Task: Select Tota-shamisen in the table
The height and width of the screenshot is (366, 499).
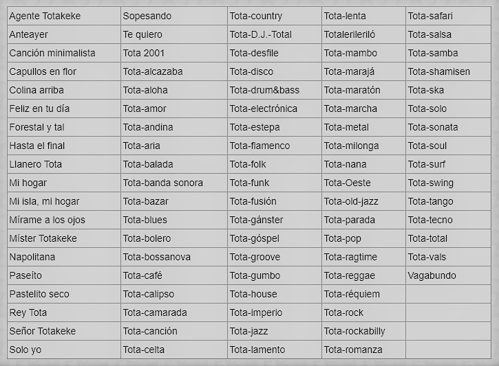Action: pyautogui.click(x=438, y=71)
